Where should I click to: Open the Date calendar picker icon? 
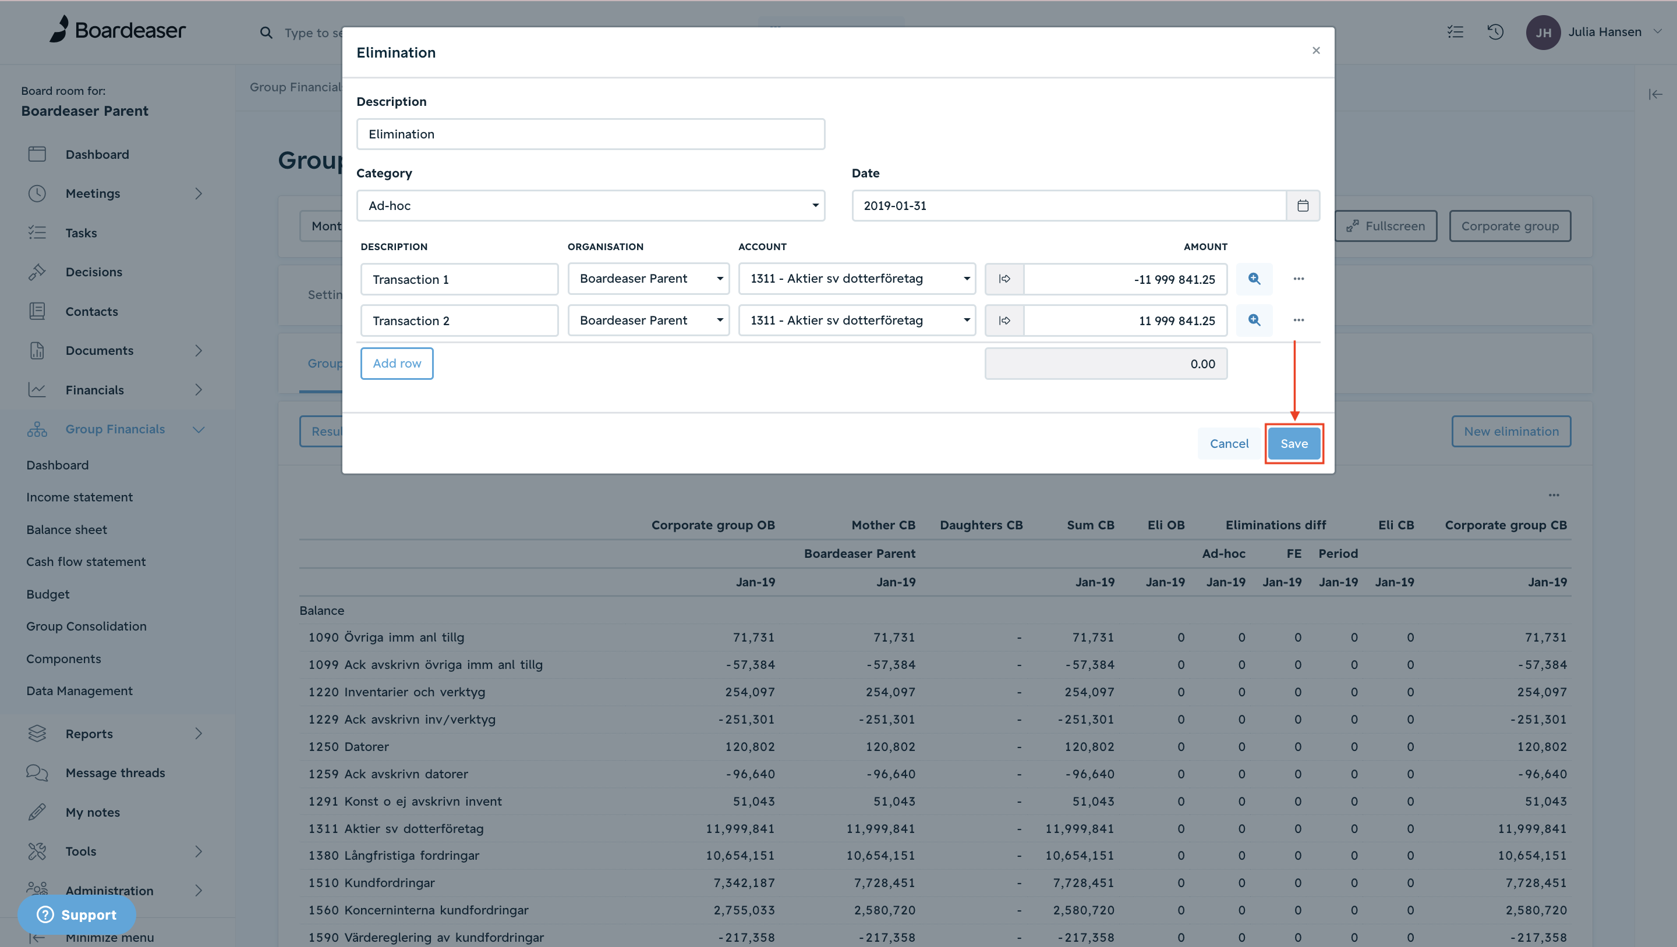point(1303,205)
